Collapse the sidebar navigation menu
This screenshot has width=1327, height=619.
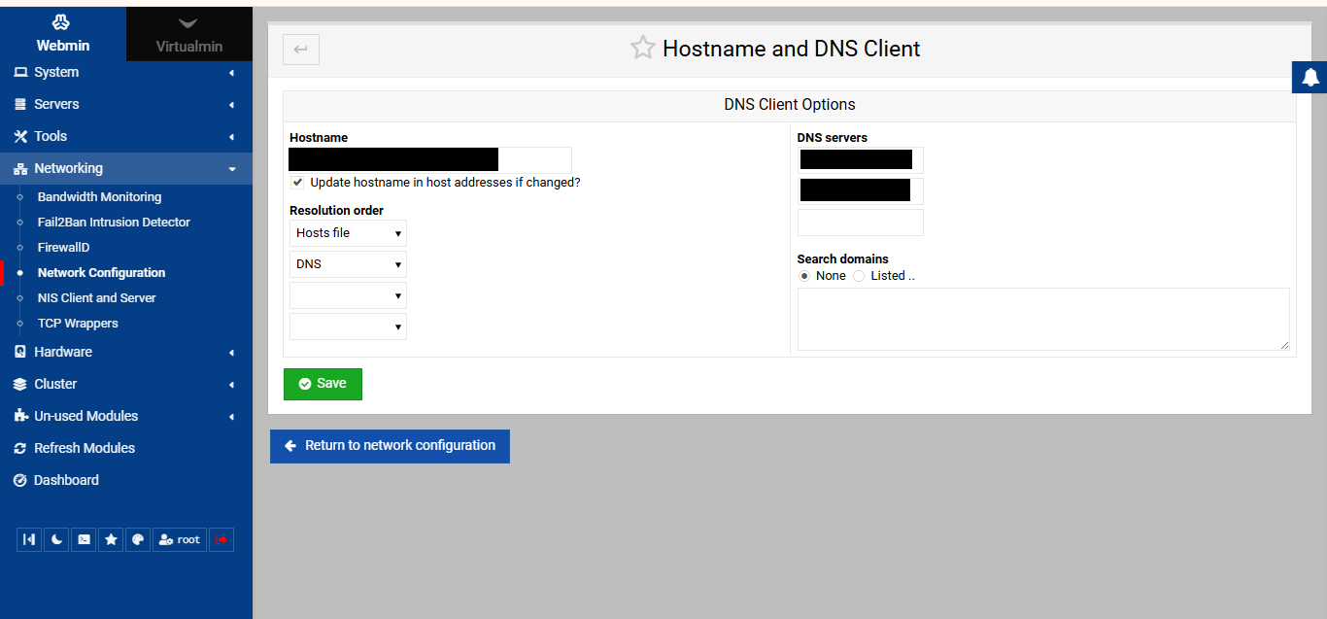29,539
